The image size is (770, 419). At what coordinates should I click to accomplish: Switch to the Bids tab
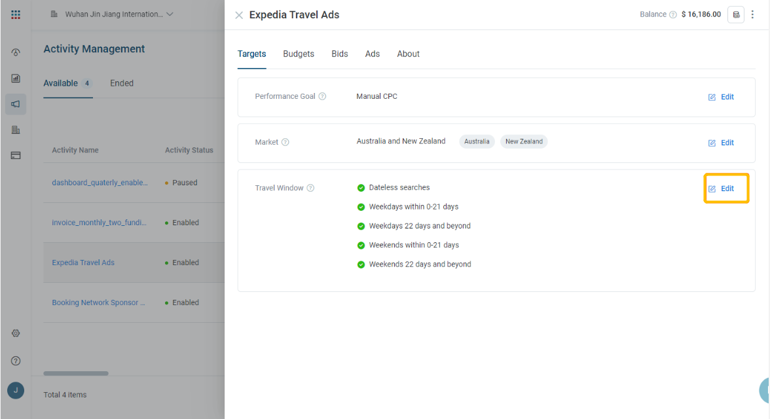tap(340, 54)
